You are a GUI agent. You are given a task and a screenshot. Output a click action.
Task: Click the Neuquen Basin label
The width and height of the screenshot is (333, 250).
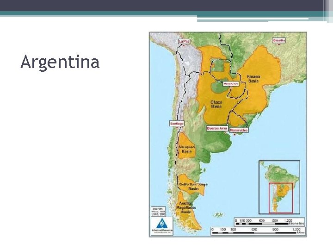click(187, 149)
